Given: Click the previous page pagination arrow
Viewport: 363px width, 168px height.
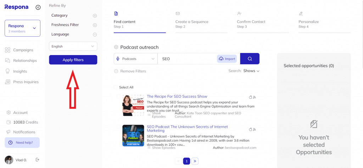Looking at the screenshot, I should (x=178, y=161).
